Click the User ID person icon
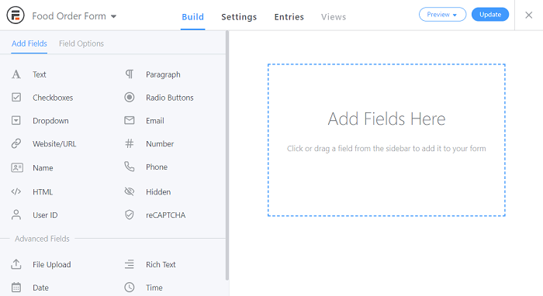 coord(16,215)
